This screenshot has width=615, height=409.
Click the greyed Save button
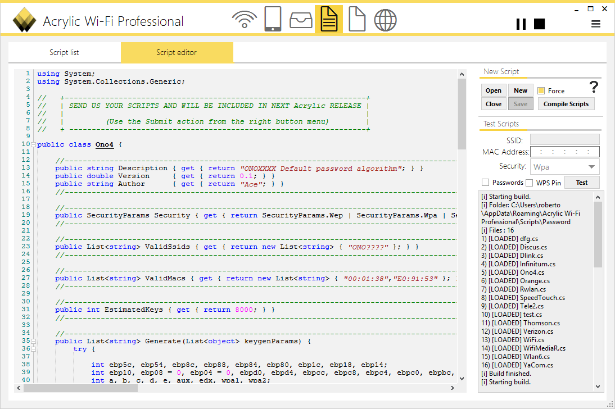pyautogui.click(x=521, y=104)
